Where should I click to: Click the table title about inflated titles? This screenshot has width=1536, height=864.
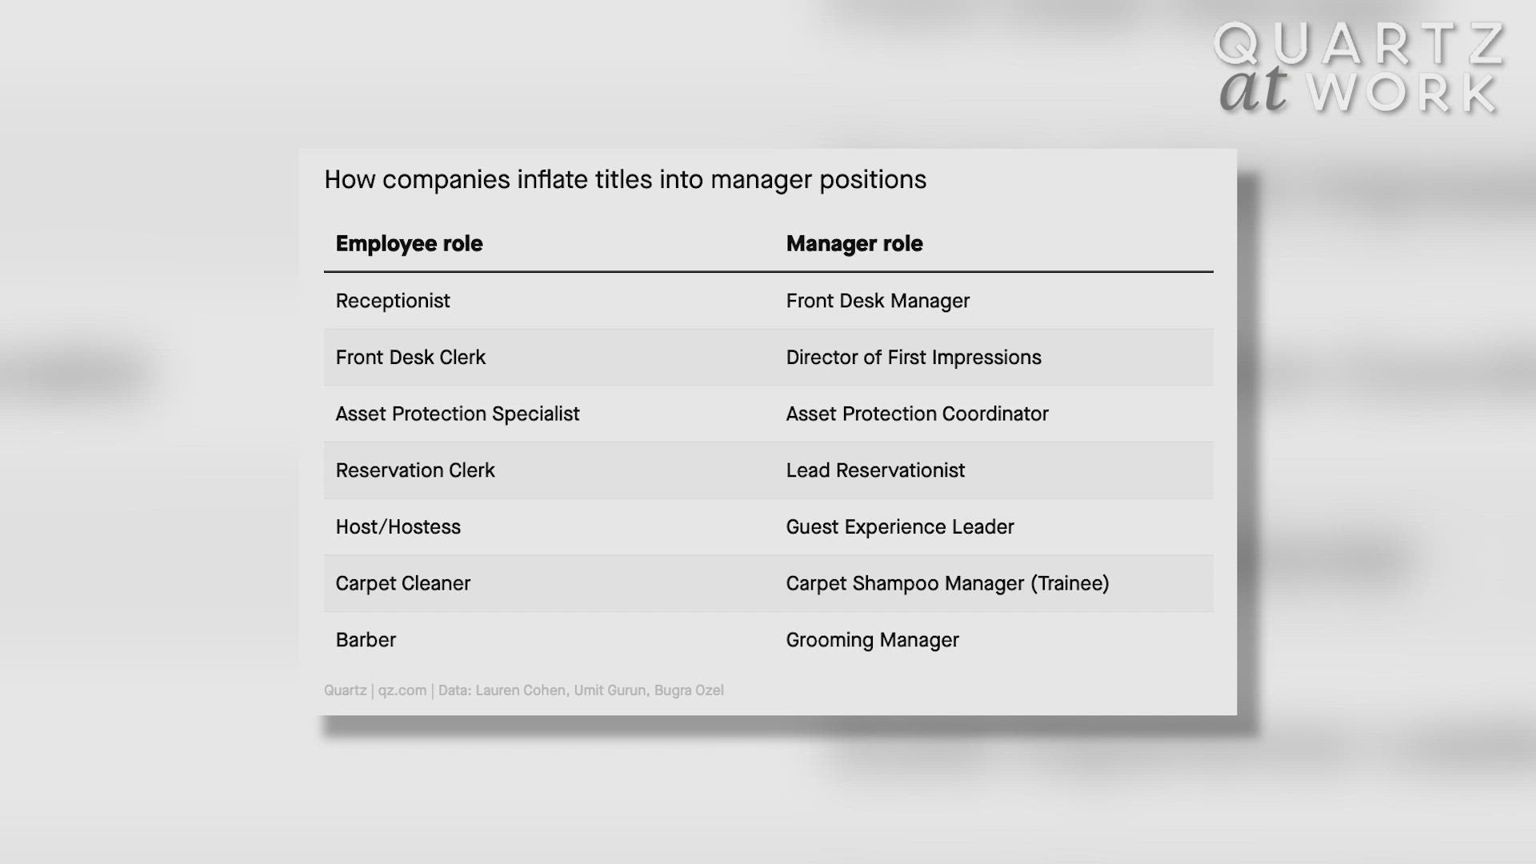point(625,180)
